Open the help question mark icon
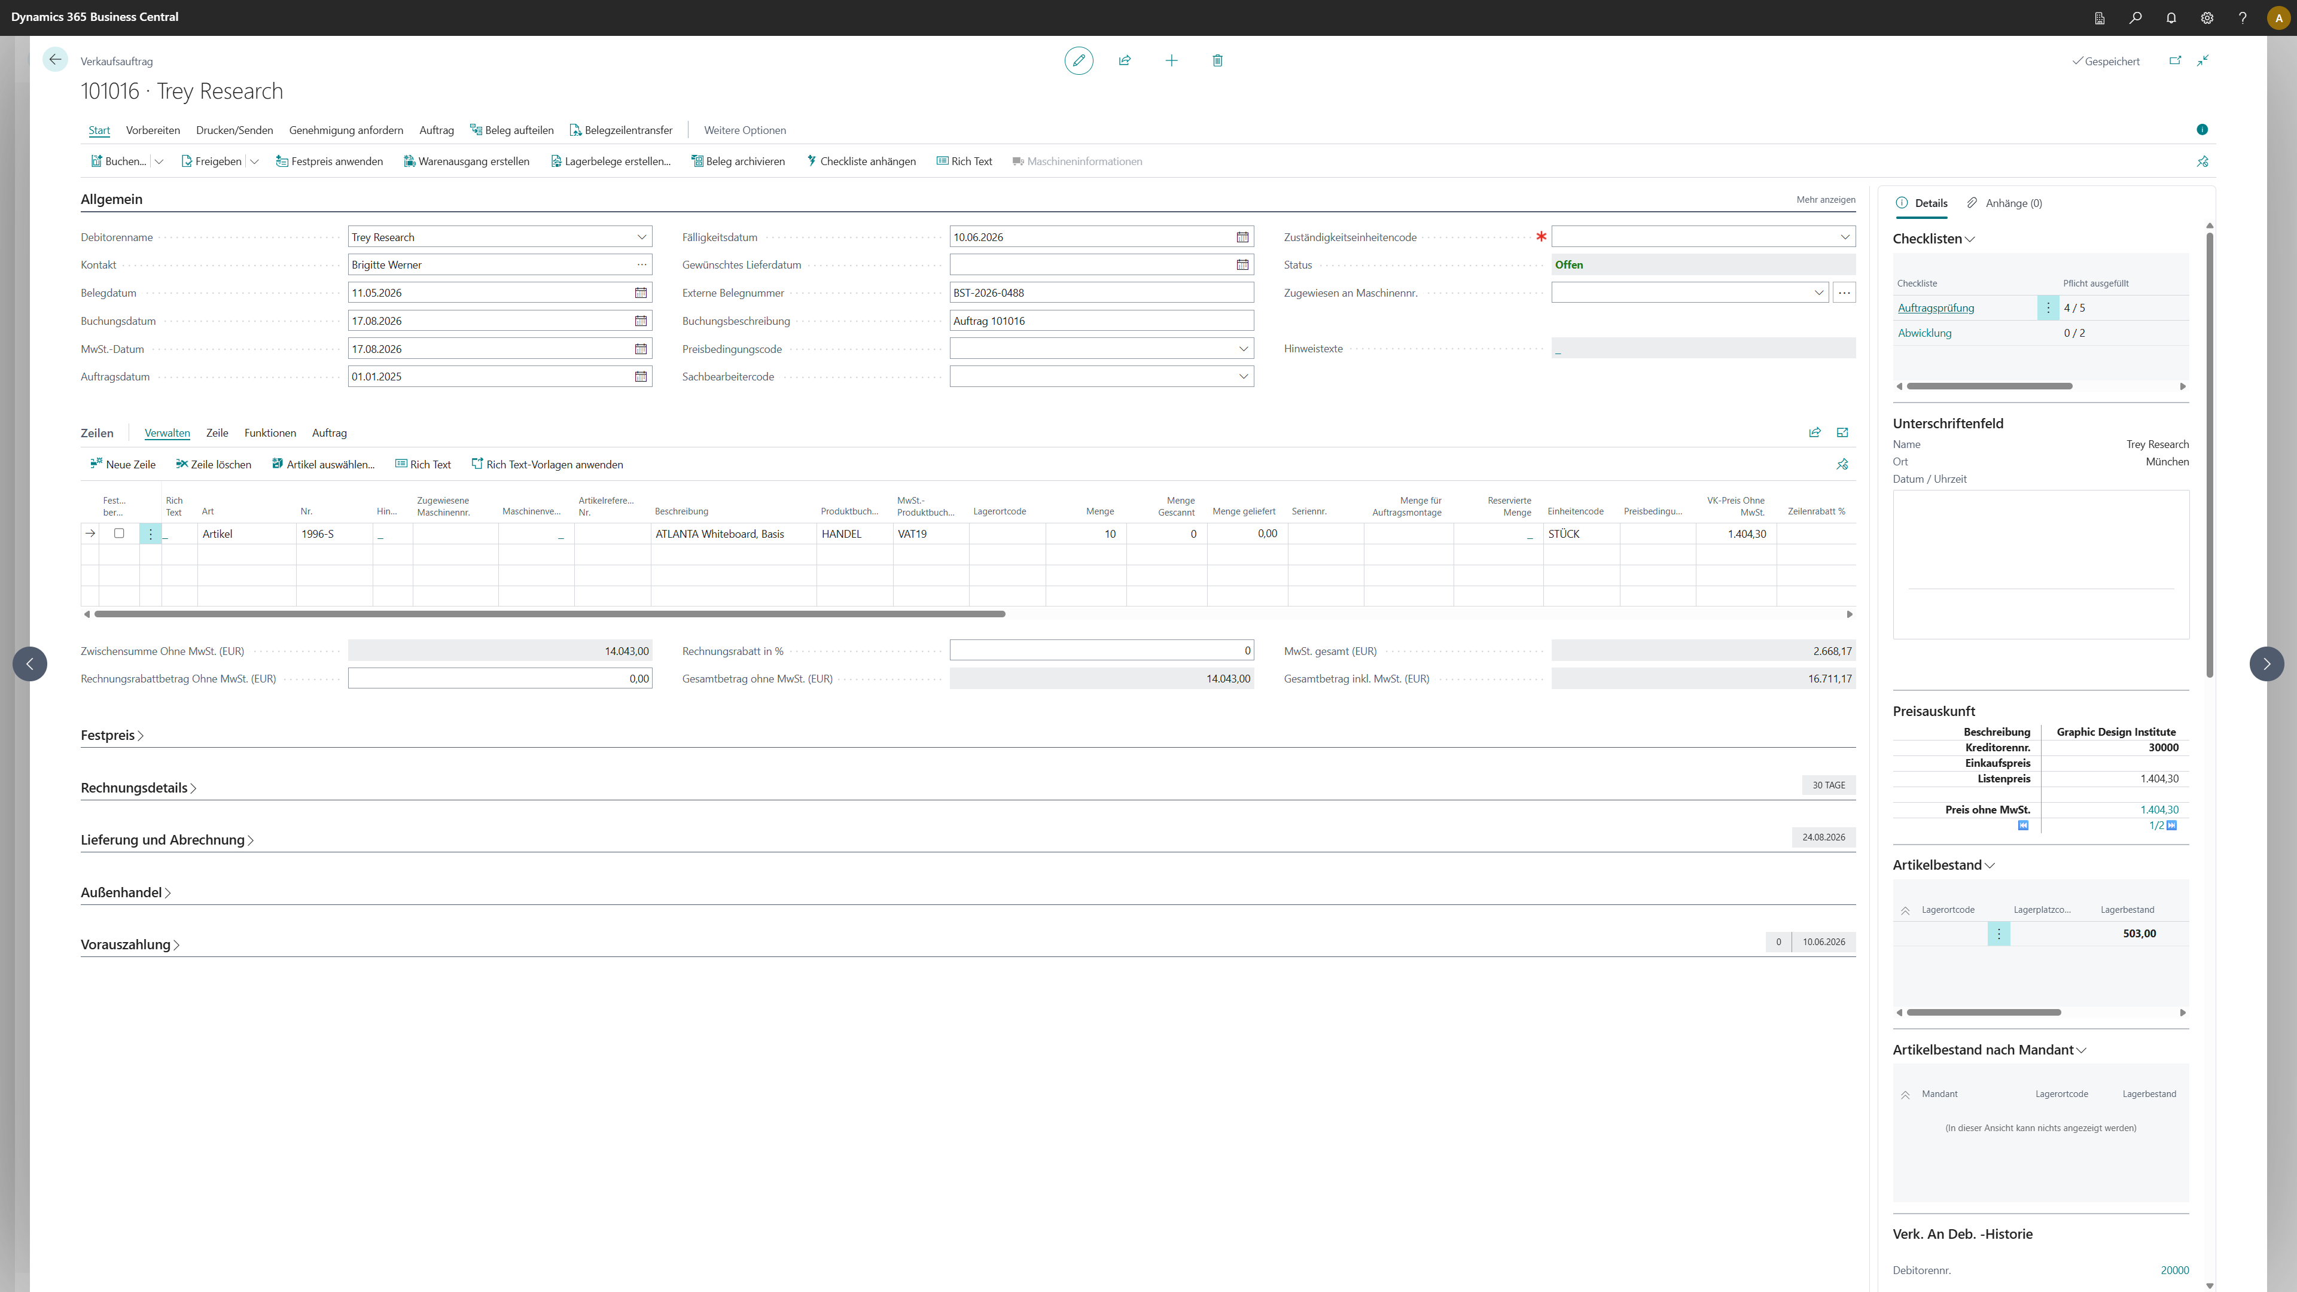The width and height of the screenshot is (2297, 1292). pos(2242,18)
